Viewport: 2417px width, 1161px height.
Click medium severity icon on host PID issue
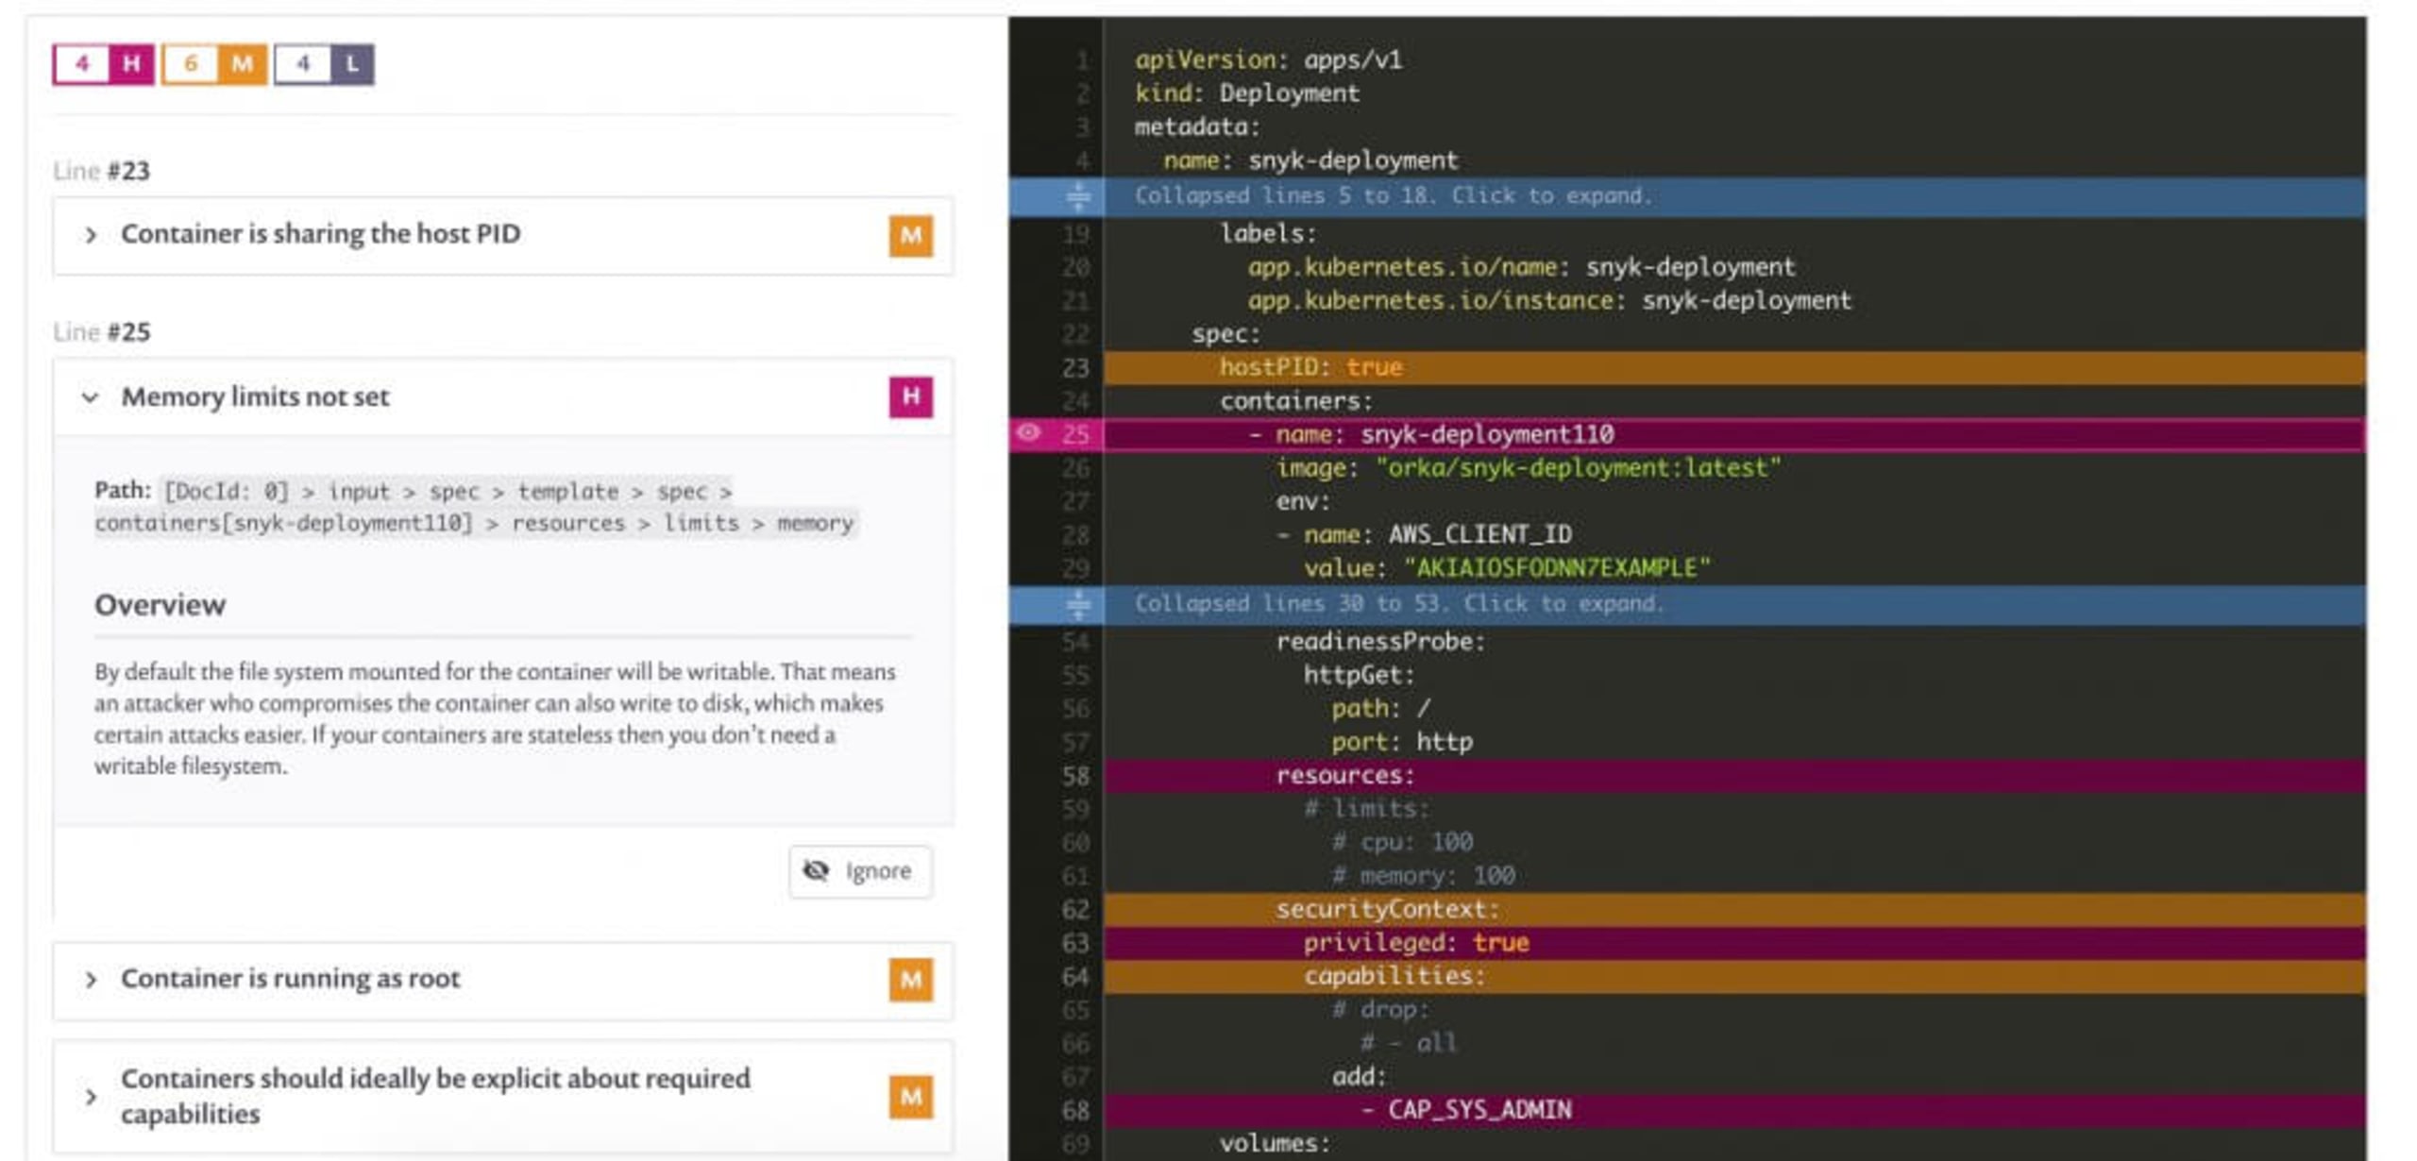(910, 235)
